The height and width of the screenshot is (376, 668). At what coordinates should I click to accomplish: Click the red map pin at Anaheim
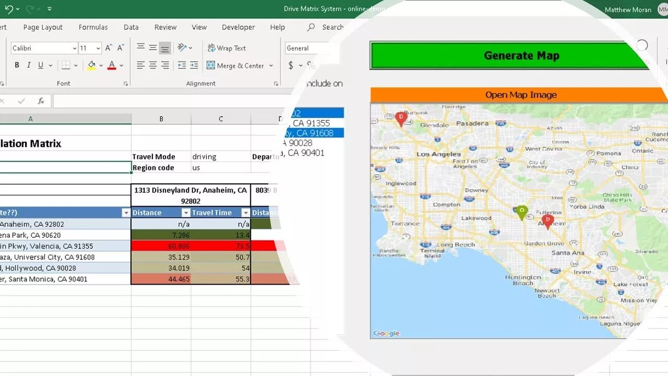click(547, 222)
